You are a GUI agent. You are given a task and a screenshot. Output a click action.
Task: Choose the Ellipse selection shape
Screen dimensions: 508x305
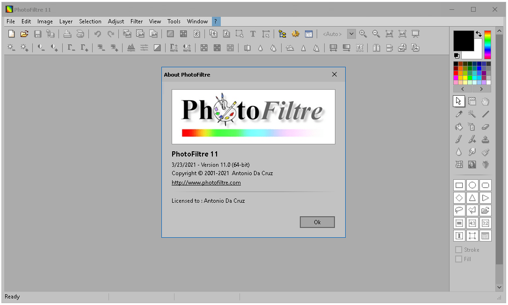click(x=472, y=185)
